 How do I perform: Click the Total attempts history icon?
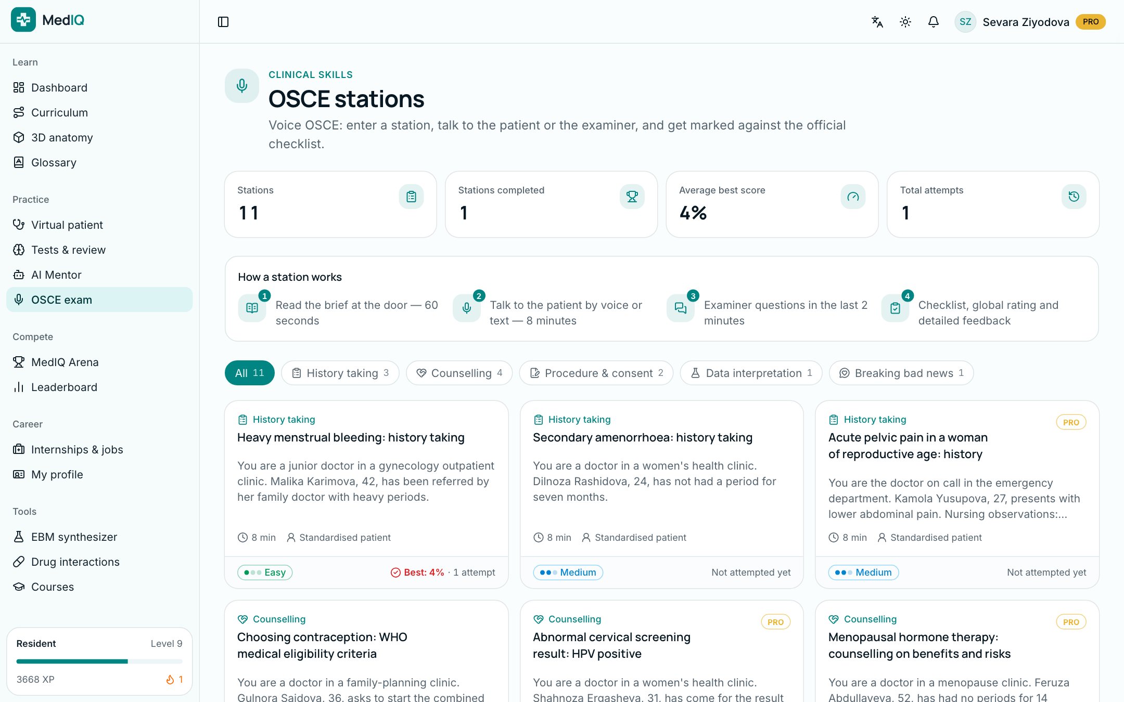(1074, 197)
